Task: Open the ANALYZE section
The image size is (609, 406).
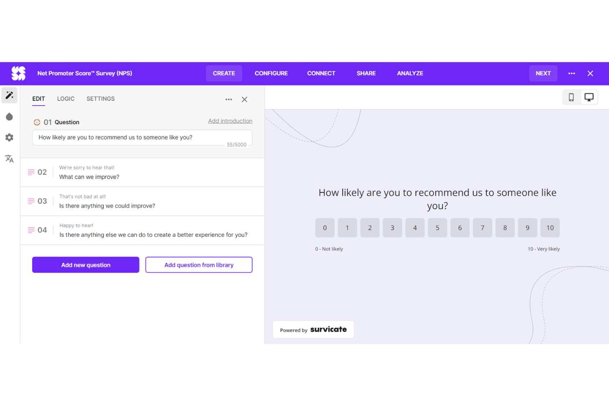Action: (410, 73)
